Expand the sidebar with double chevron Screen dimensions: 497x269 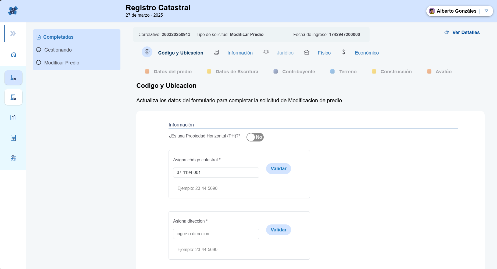[x=13, y=33]
